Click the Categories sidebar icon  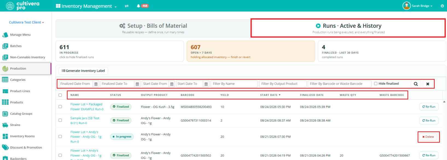tap(5, 80)
